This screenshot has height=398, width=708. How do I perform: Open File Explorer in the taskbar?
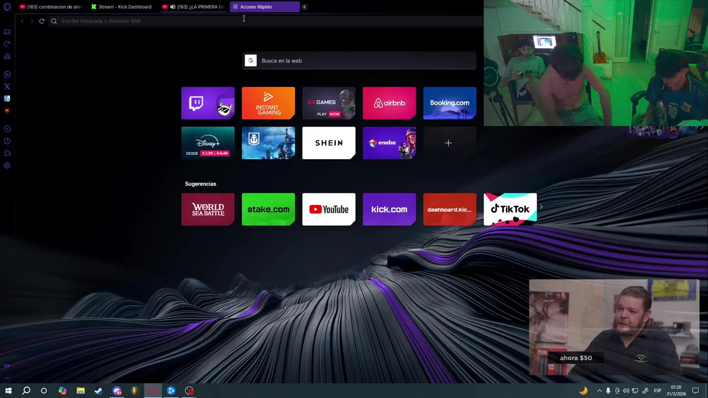(81, 391)
